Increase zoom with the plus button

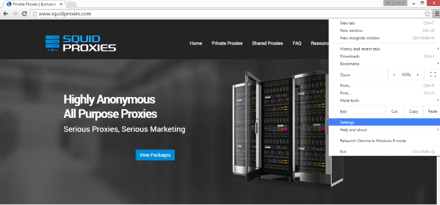[x=417, y=75]
